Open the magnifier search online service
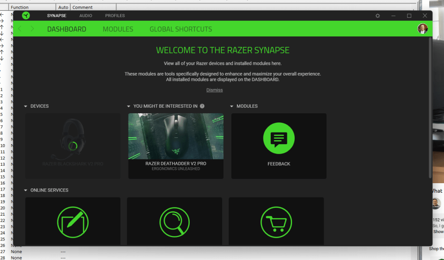Image resolution: width=444 pixels, height=260 pixels. pos(174,222)
